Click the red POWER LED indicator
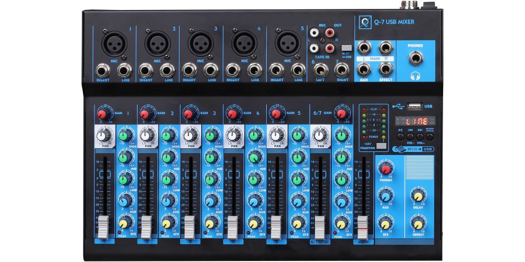Image resolution: width=525 pixels, height=262 pixels. click(x=364, y=137)
